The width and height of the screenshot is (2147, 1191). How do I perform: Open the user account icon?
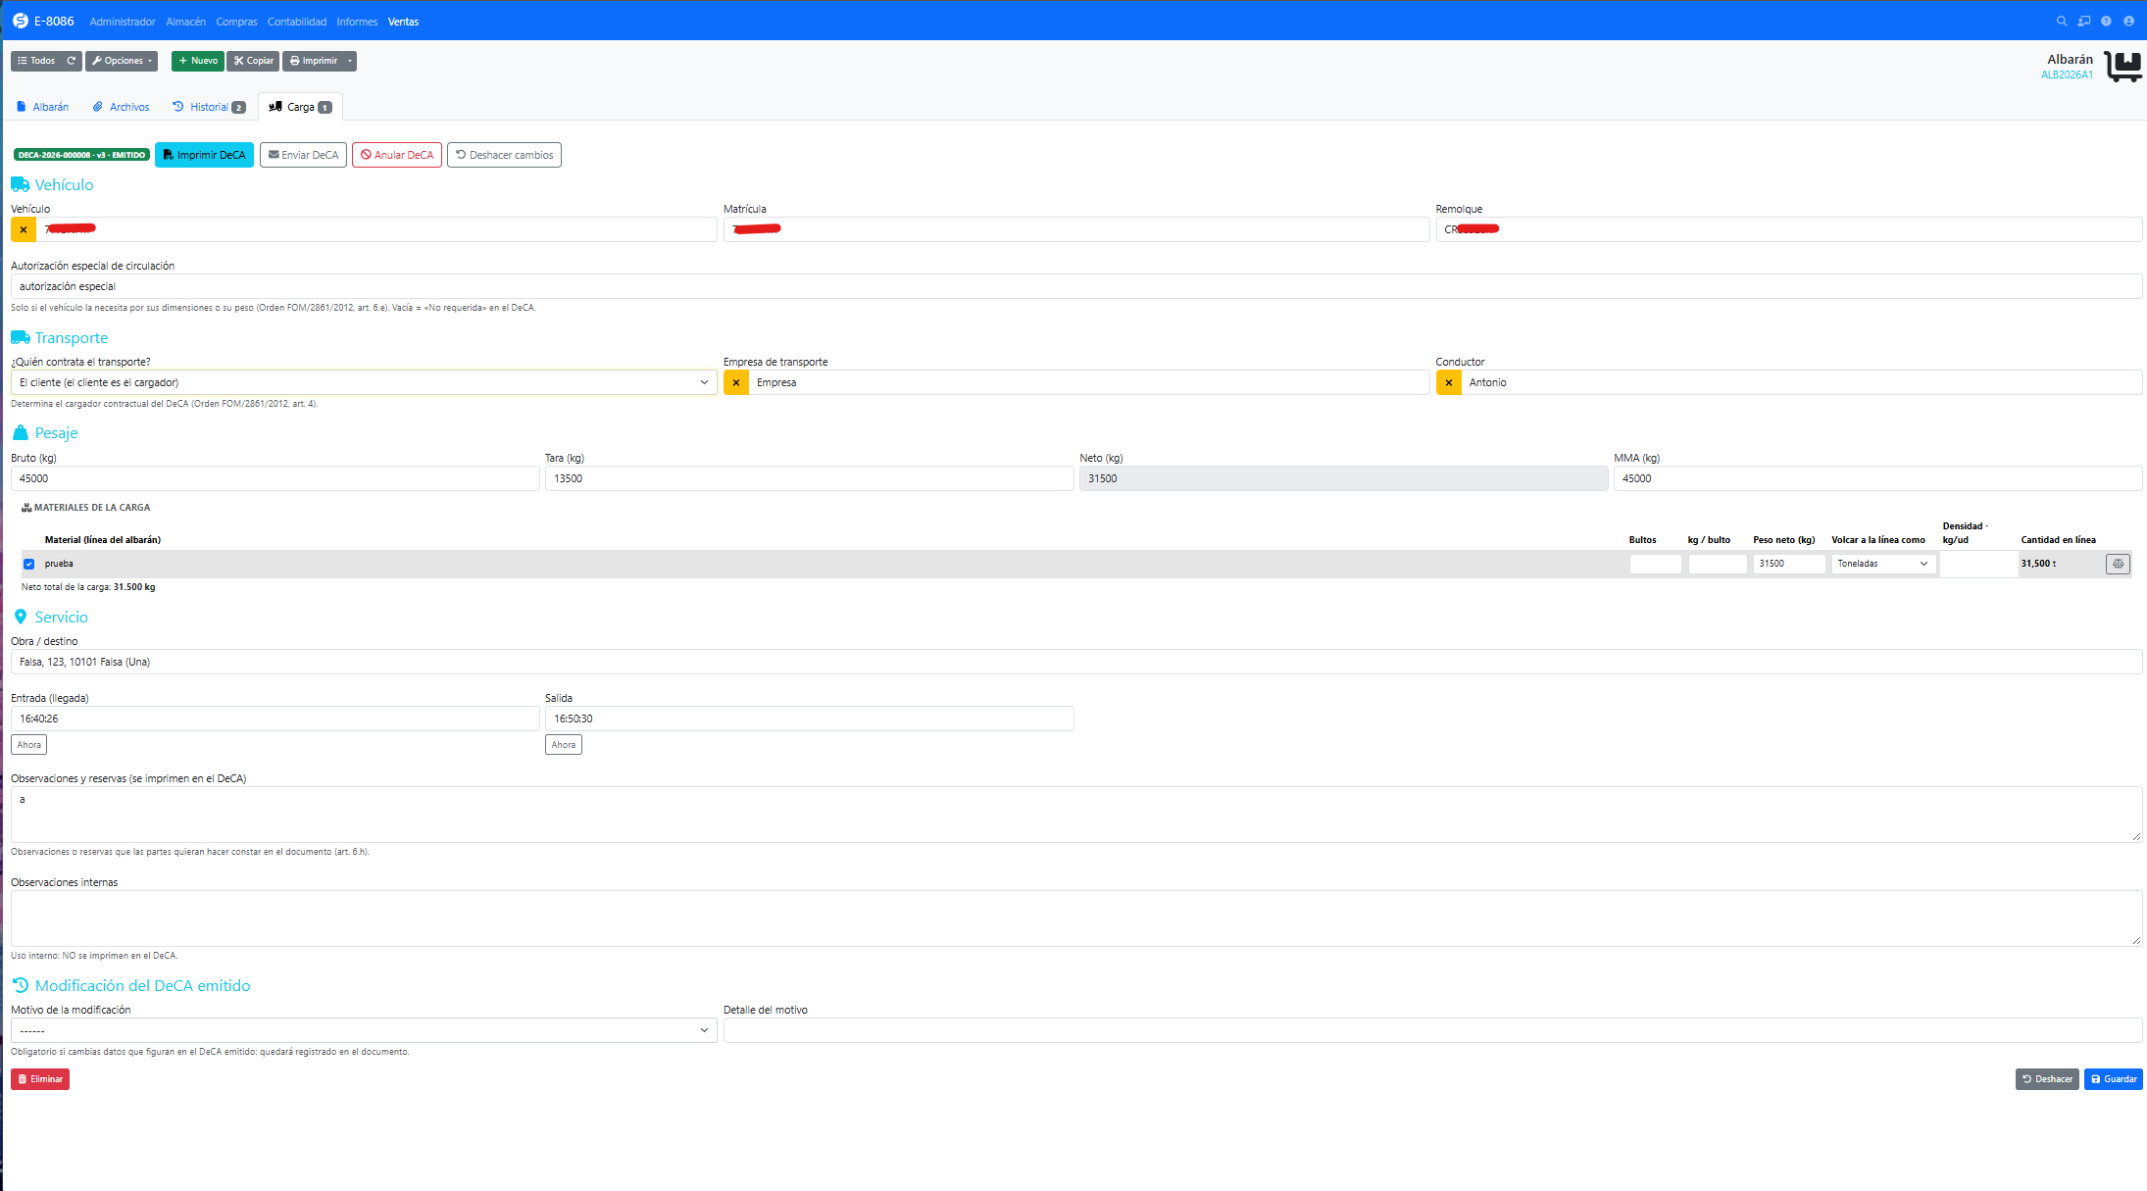2128,21
